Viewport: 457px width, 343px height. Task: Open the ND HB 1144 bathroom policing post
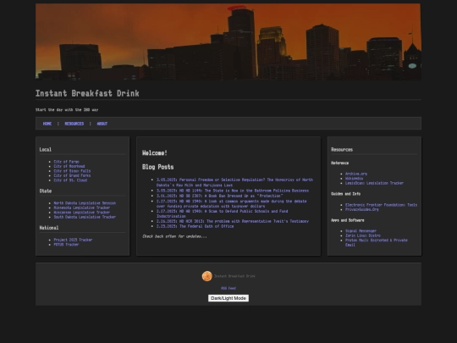[233, 191]
